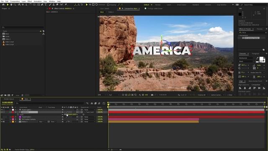Click Align Horizontal Center icon

pyautogui.click(x=245, y=88)
